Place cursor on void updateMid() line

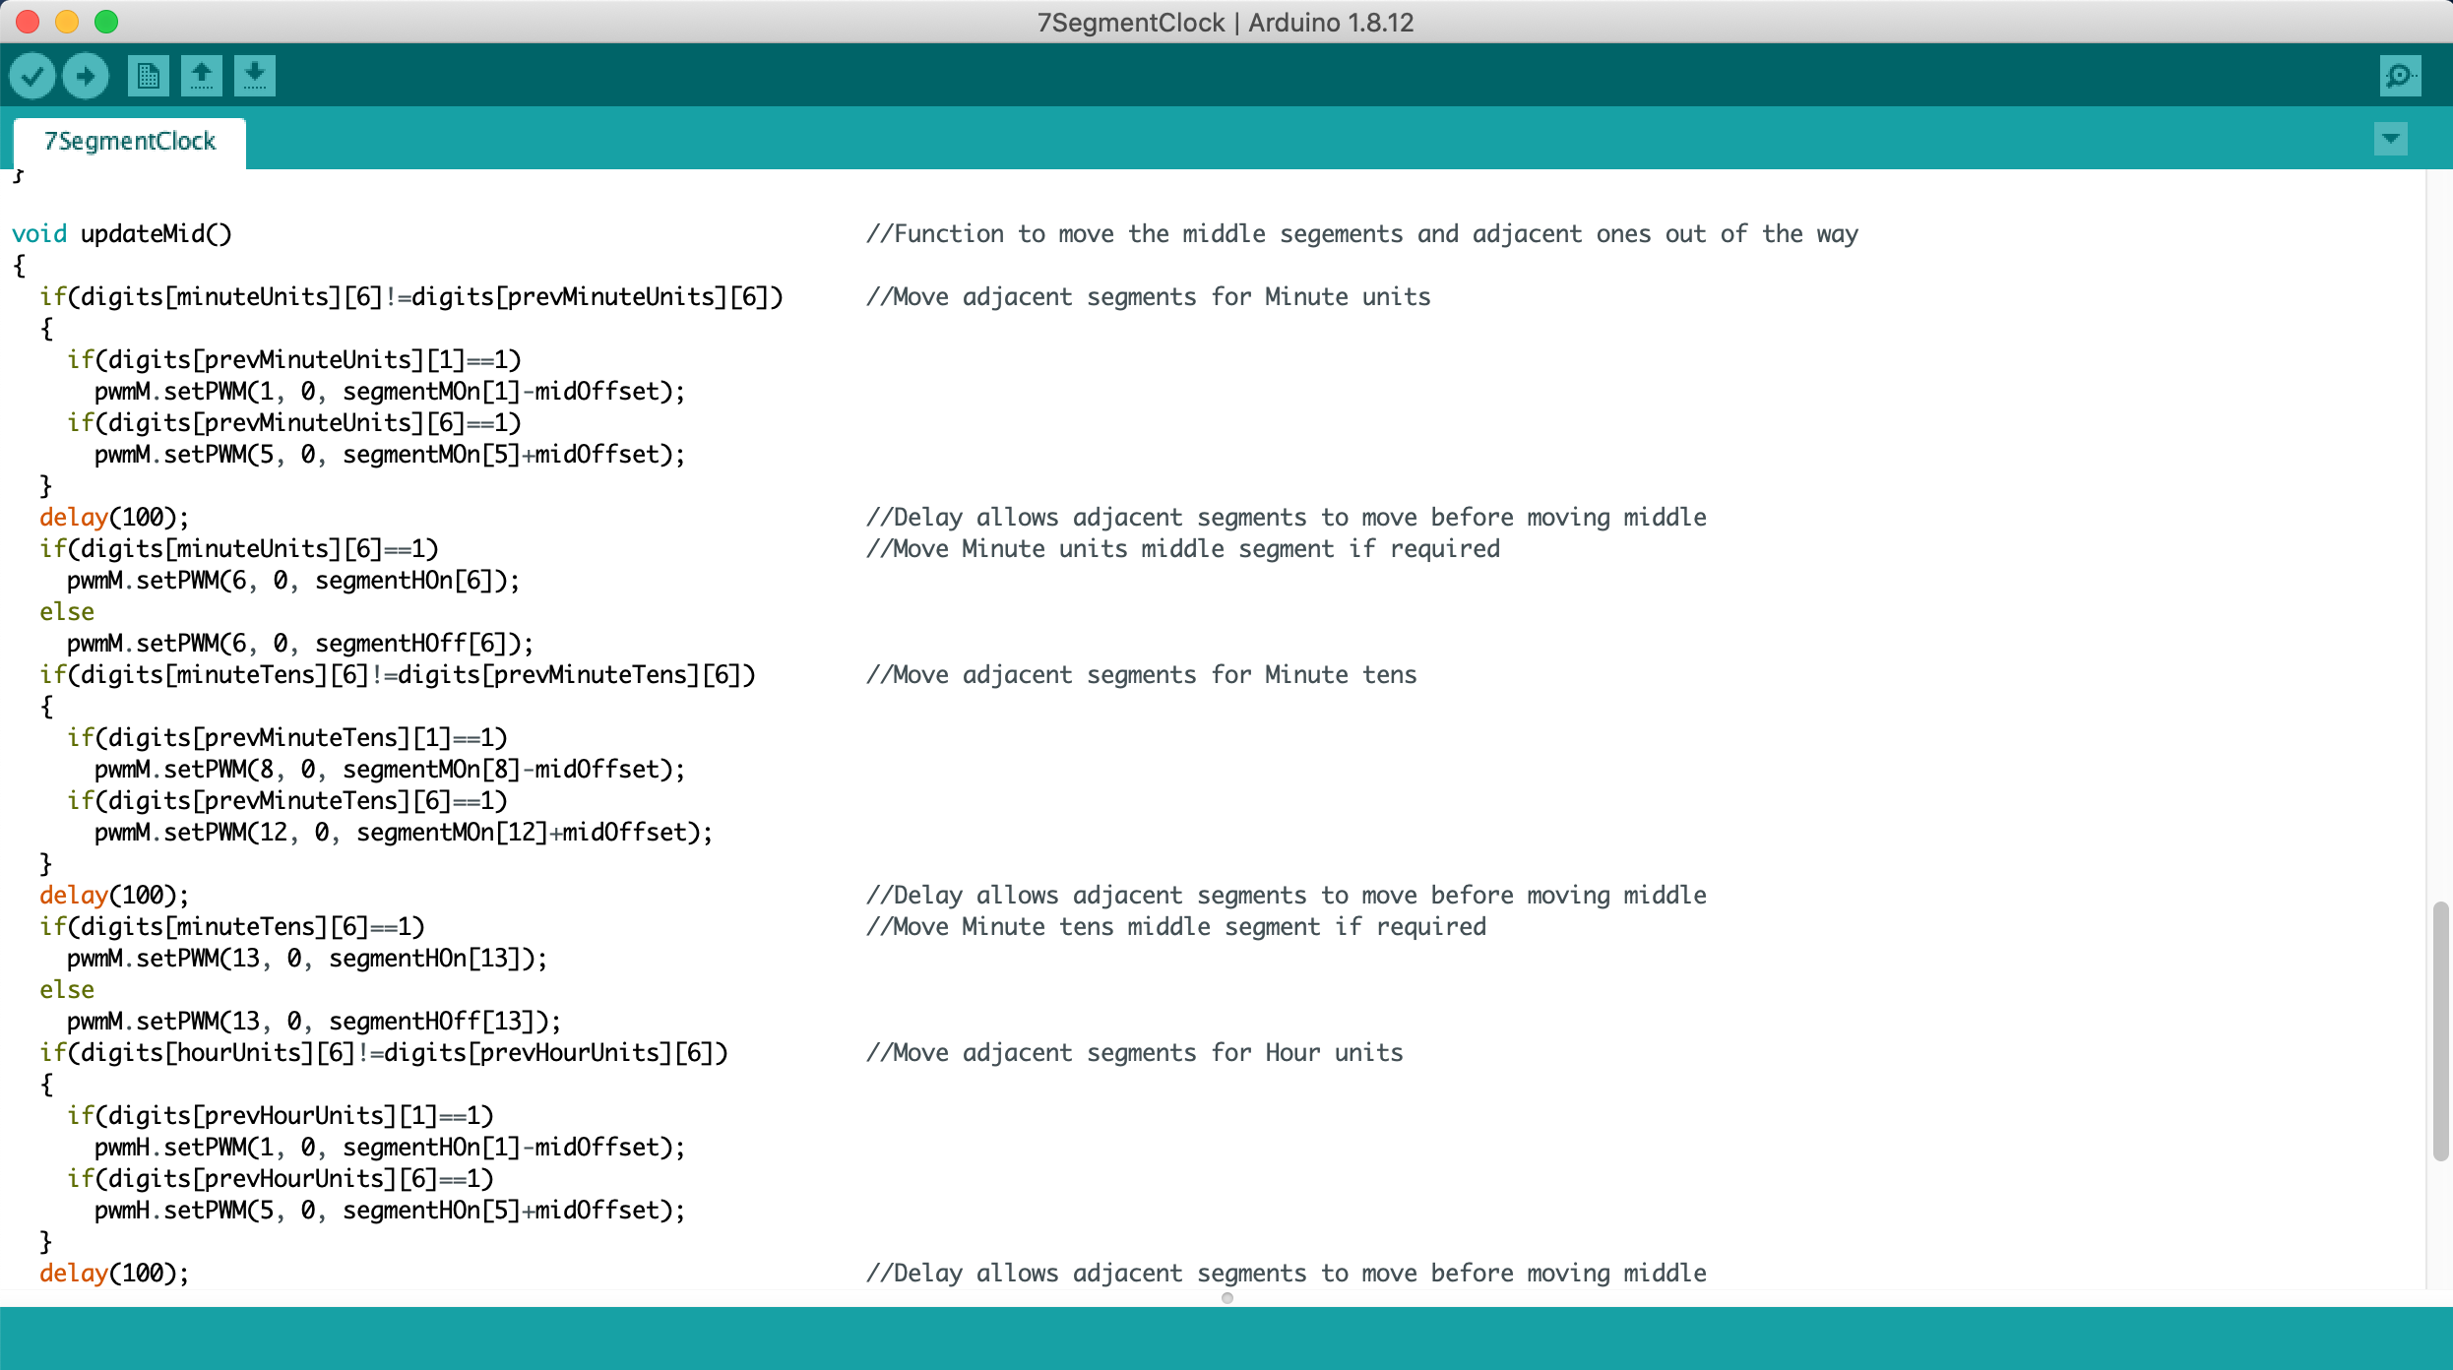(122, 234)
